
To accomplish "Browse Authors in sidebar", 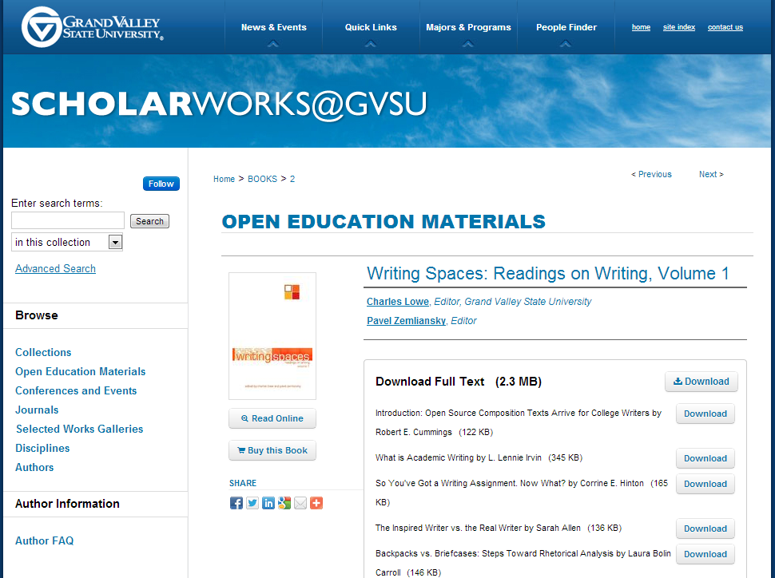I will pos(34,467).
